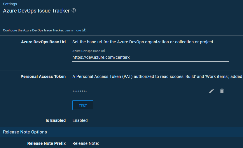Click the Azure DevOps Base Url field label
This screenshot has width=243, height=148.
coord(88,51)
